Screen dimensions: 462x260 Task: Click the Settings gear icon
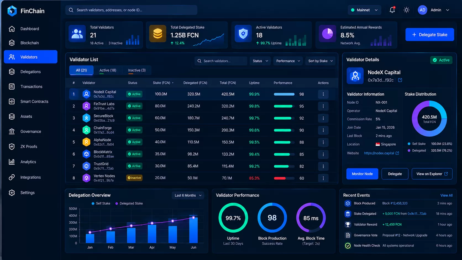click(12, 193)
